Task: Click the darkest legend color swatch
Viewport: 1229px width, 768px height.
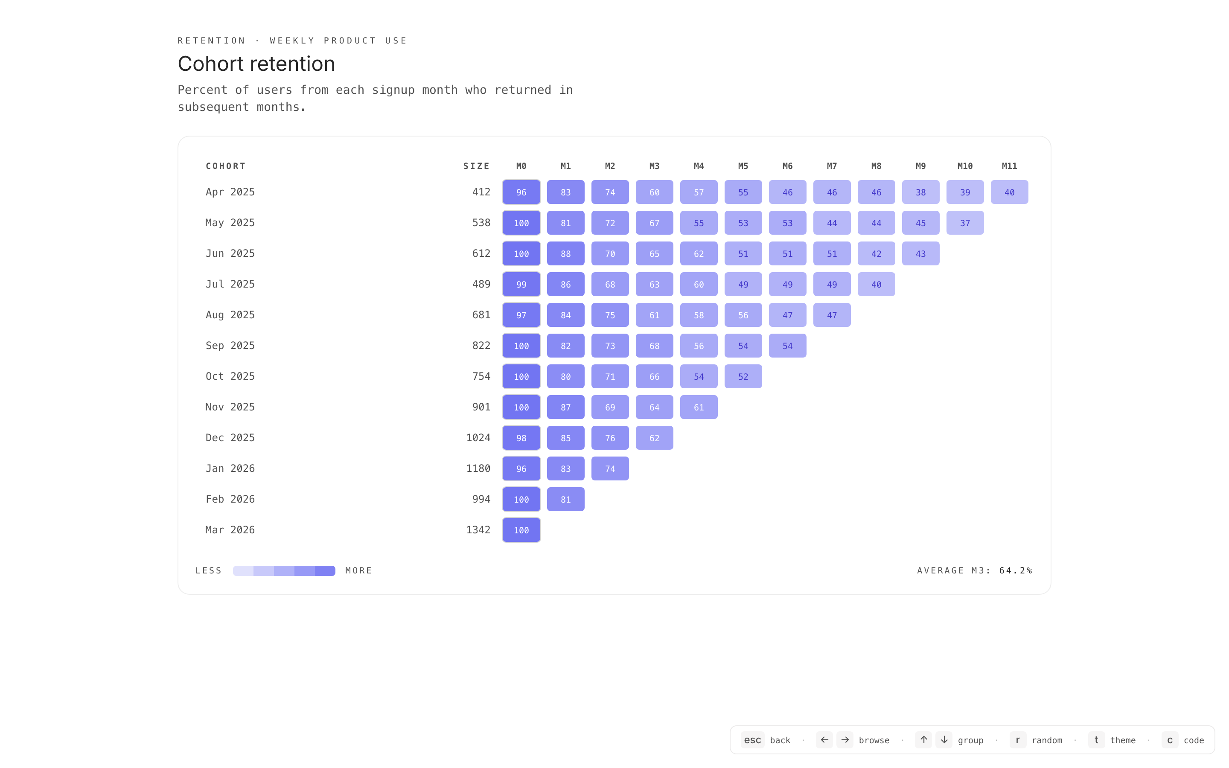Action: point(325,570)
